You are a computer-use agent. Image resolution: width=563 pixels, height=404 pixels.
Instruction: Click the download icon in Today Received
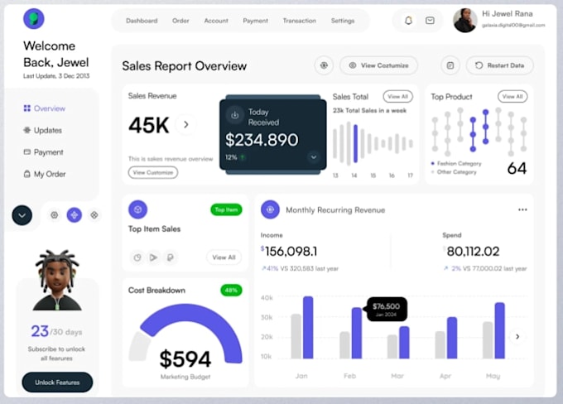pyautogui.click(x=235, y=115)
